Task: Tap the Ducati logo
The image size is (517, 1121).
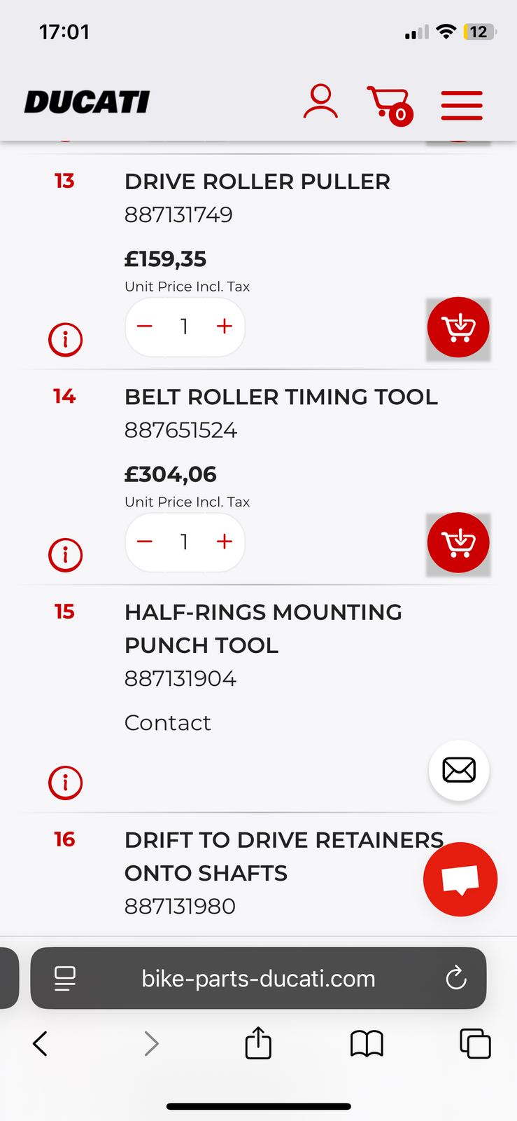Action: [x=87, y=102]
